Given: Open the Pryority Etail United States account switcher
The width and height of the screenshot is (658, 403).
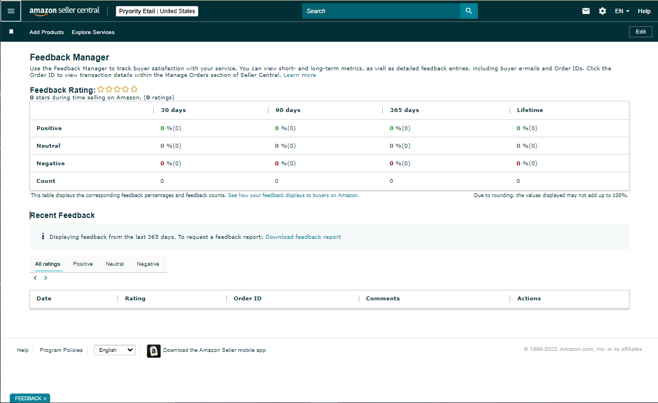Looking at the screenshot, I should pyautogui.click(x=157, y=11).
